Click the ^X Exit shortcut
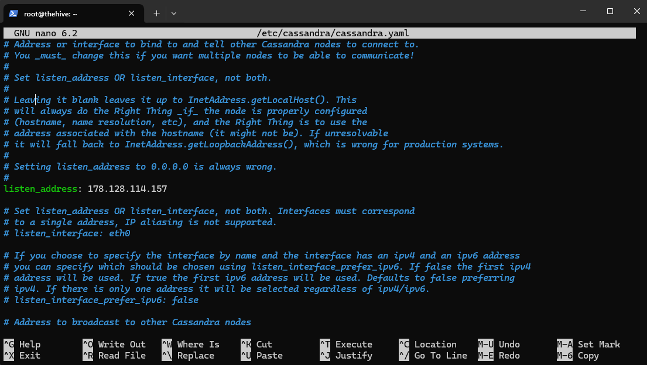 click(x=22, y=356)
